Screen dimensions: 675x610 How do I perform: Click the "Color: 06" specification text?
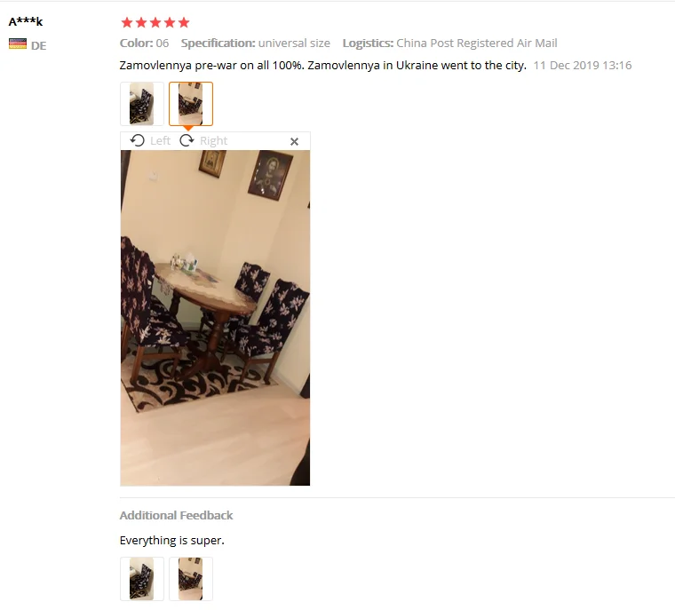144,43
